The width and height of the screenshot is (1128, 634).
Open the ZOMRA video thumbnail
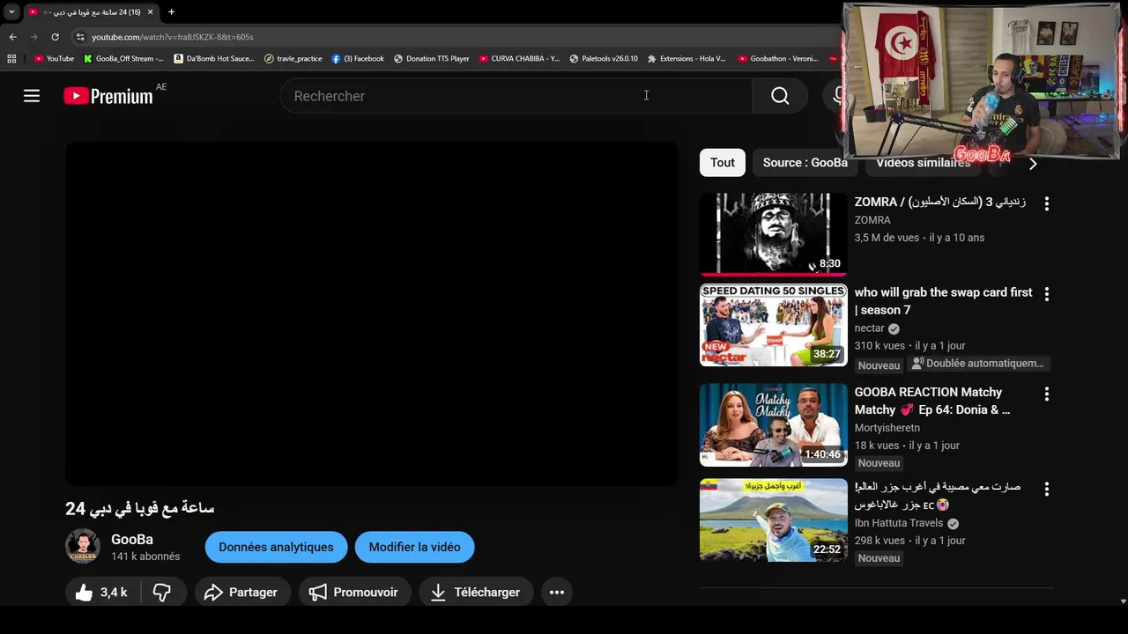[x=773, y=234]
